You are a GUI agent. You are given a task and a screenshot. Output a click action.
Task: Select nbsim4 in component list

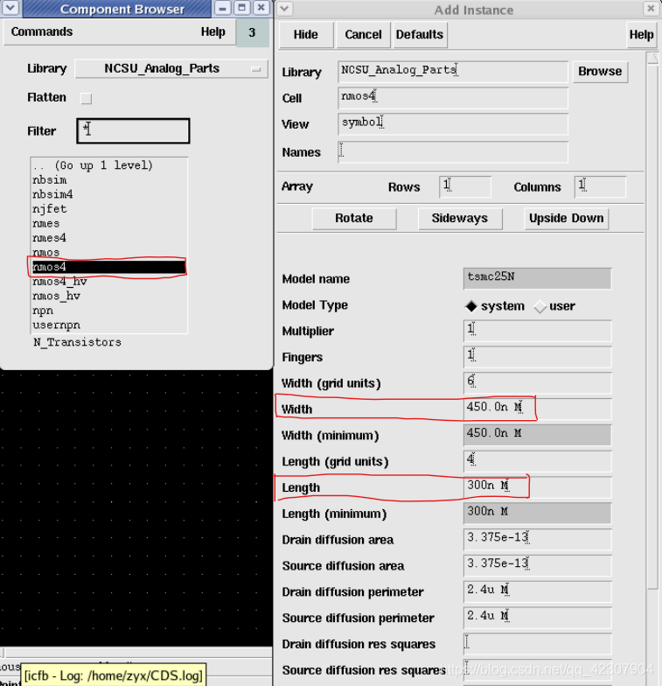click(52, 194)
